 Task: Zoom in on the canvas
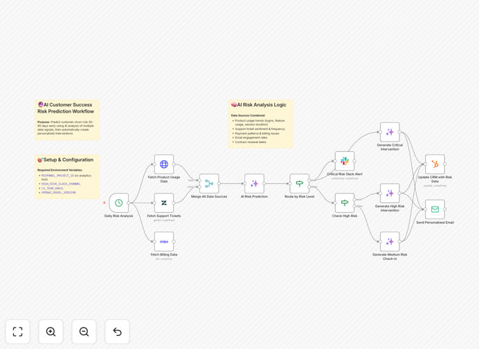[51, 332]
